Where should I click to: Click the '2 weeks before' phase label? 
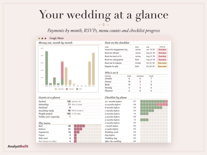pyautogui.click(x=111, y=129)
